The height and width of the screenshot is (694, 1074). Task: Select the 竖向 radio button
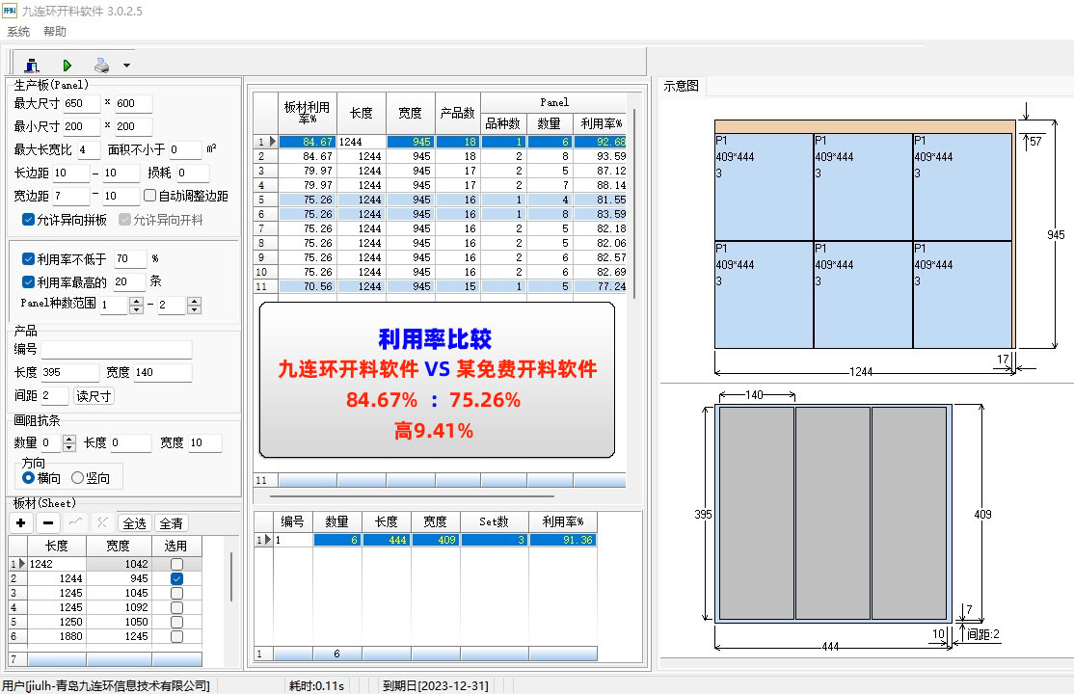pos(77,477)
